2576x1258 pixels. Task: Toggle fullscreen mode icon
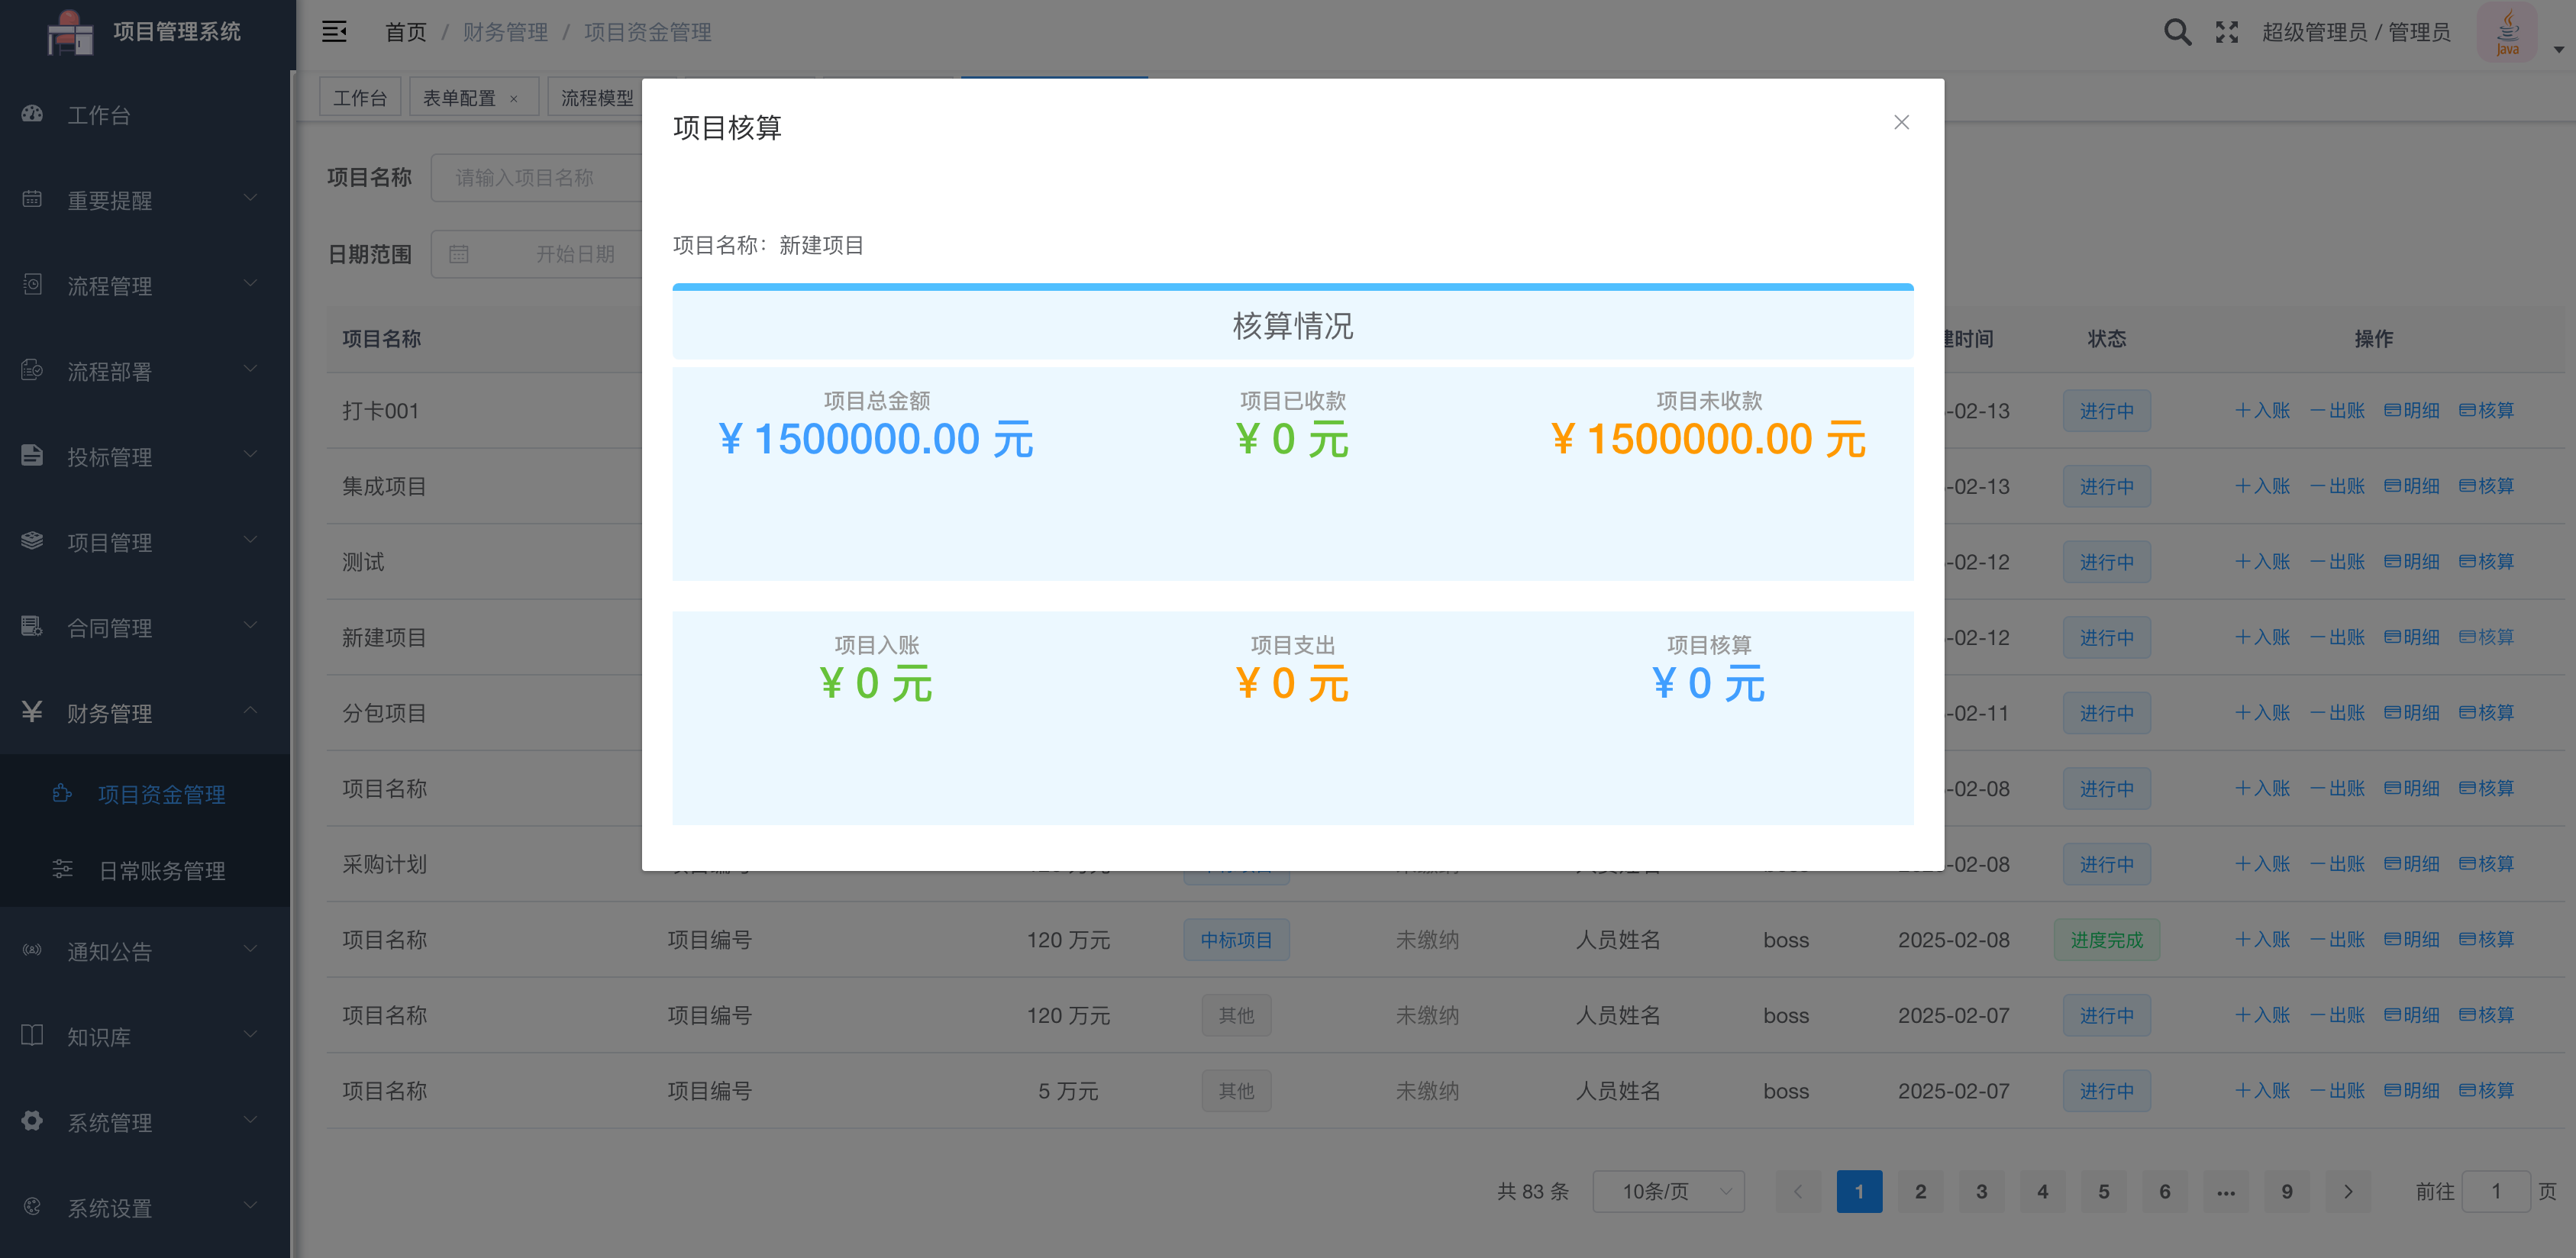2226,32
